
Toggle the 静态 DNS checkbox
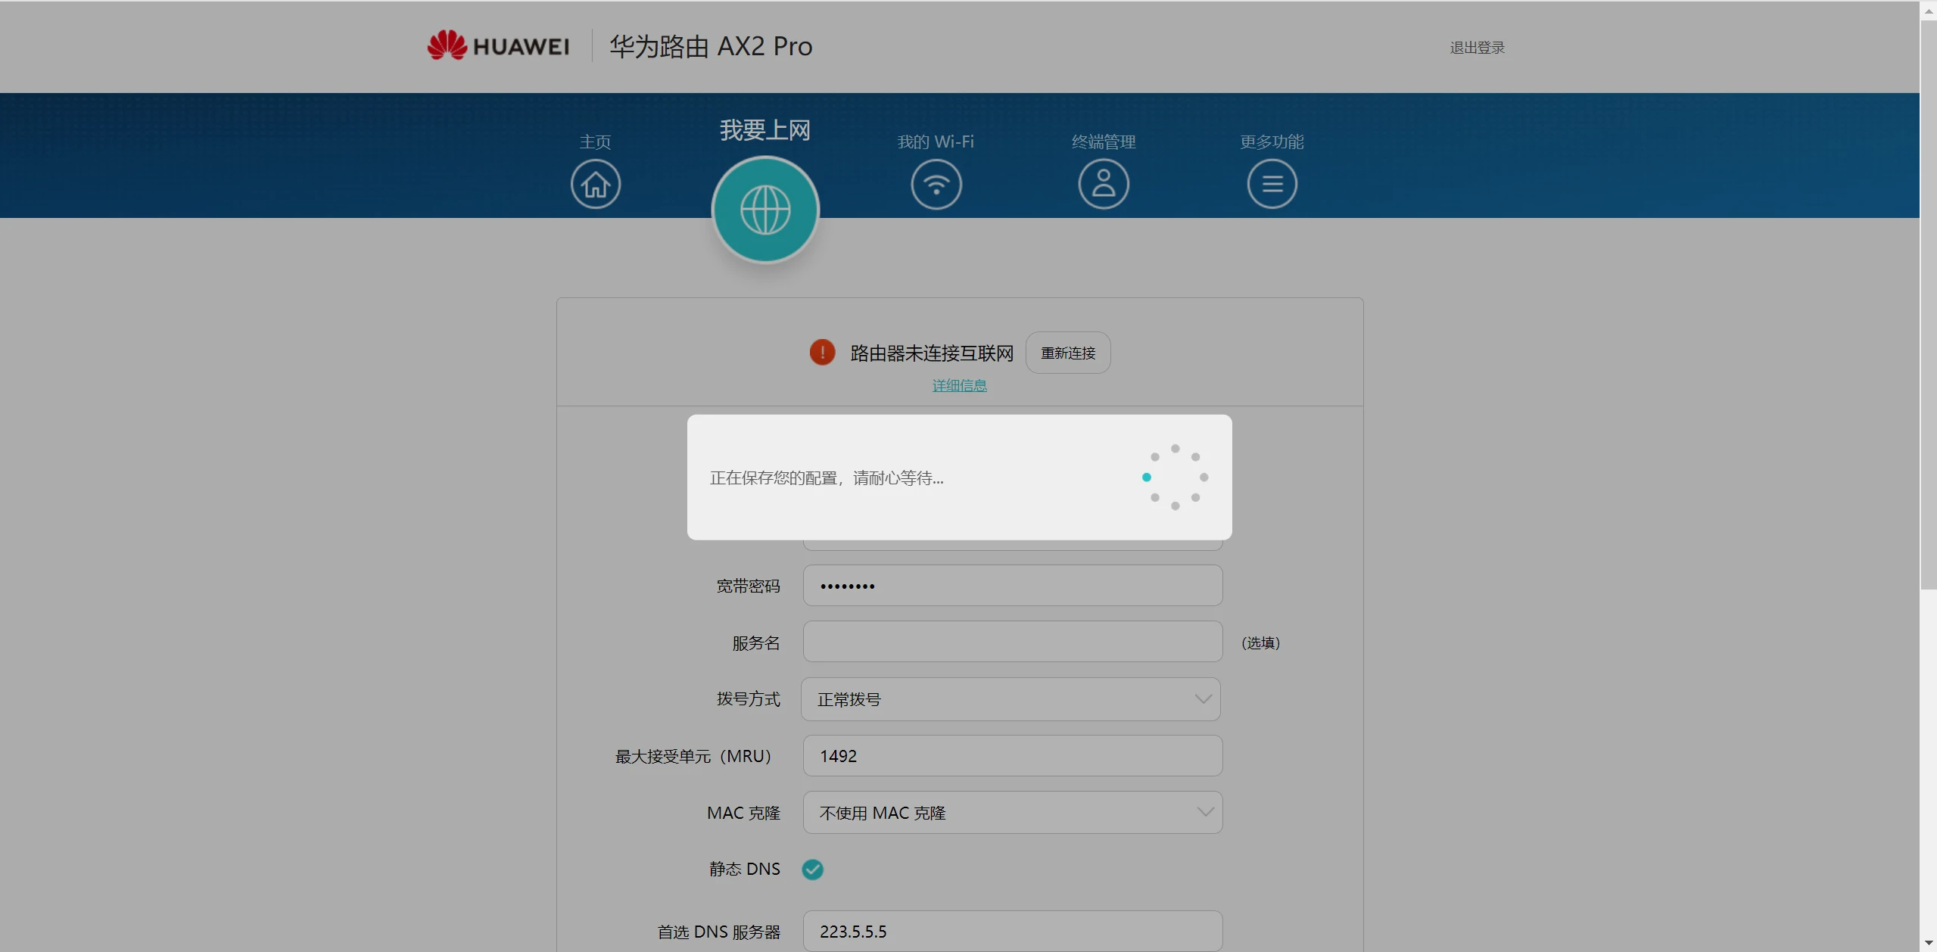pos(813,870)
